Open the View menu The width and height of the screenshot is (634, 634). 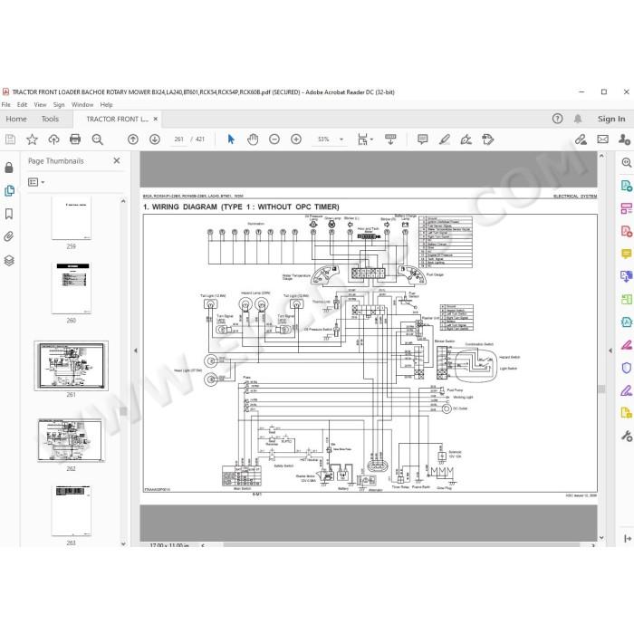tap(40, 105)
